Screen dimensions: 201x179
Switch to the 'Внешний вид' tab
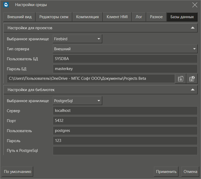click(x=19, y=17)
